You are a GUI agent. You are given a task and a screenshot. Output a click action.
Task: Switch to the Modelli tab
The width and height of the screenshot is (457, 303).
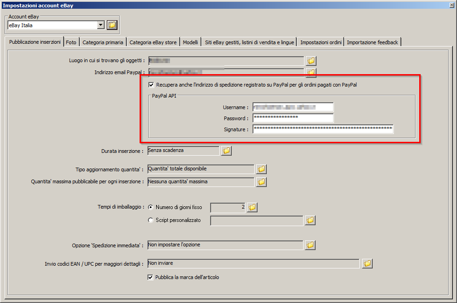coord(190,42)
